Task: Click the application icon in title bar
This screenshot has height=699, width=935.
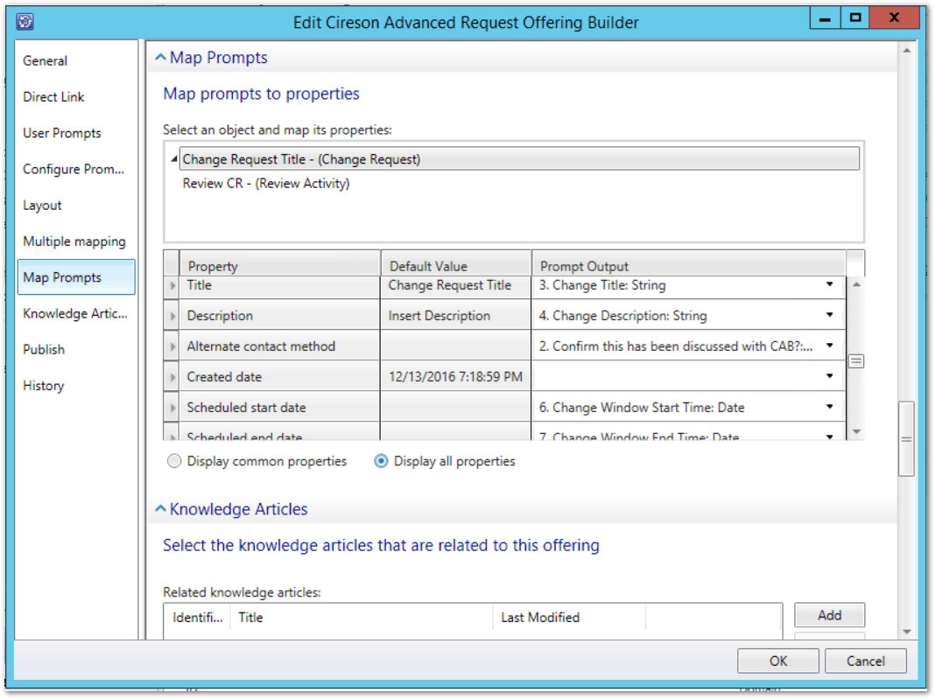Action: coord(25,22)
